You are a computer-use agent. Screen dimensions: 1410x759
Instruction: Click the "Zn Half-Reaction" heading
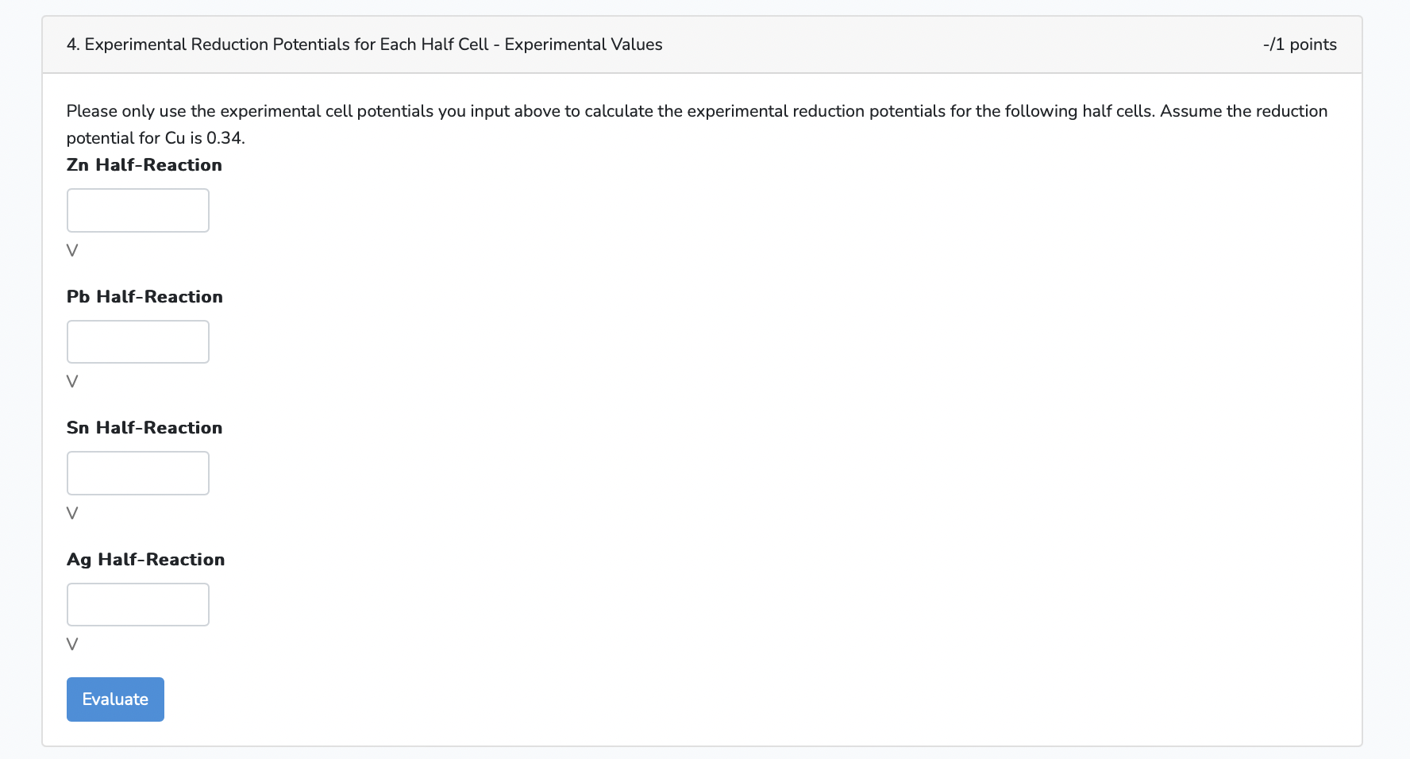(x=144, y=164)
